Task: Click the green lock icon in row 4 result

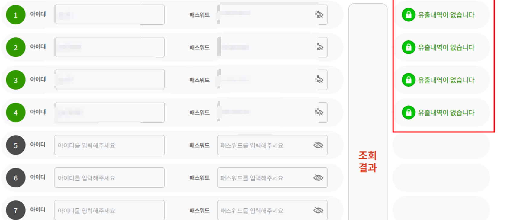Action: pos(408,113)
